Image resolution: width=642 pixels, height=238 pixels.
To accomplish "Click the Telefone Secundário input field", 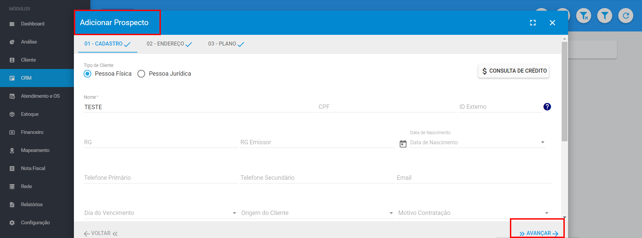I will coord(317,178).
